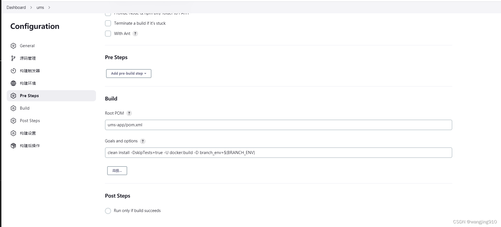
Task: Click the Root POM input field
Action: [278, 125]
